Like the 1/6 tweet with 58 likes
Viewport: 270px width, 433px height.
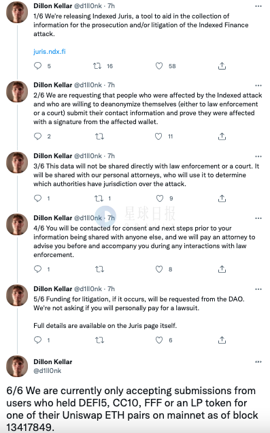159,65
